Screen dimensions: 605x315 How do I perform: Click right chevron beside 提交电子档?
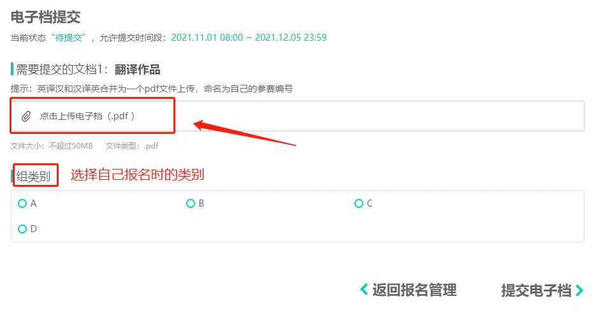coord(579,290)
